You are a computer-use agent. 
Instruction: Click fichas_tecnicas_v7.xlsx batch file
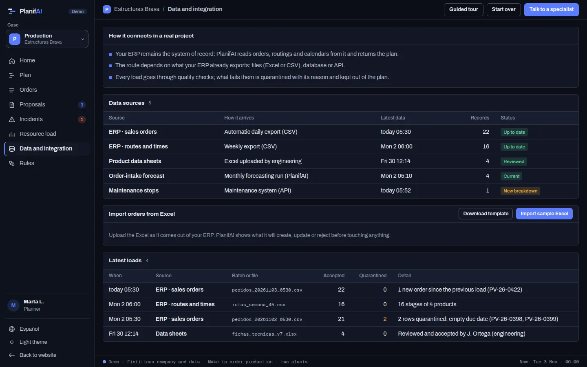tap(264, 334)
